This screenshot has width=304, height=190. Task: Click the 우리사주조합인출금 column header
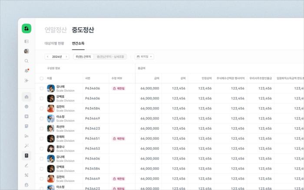click(261, 78)
